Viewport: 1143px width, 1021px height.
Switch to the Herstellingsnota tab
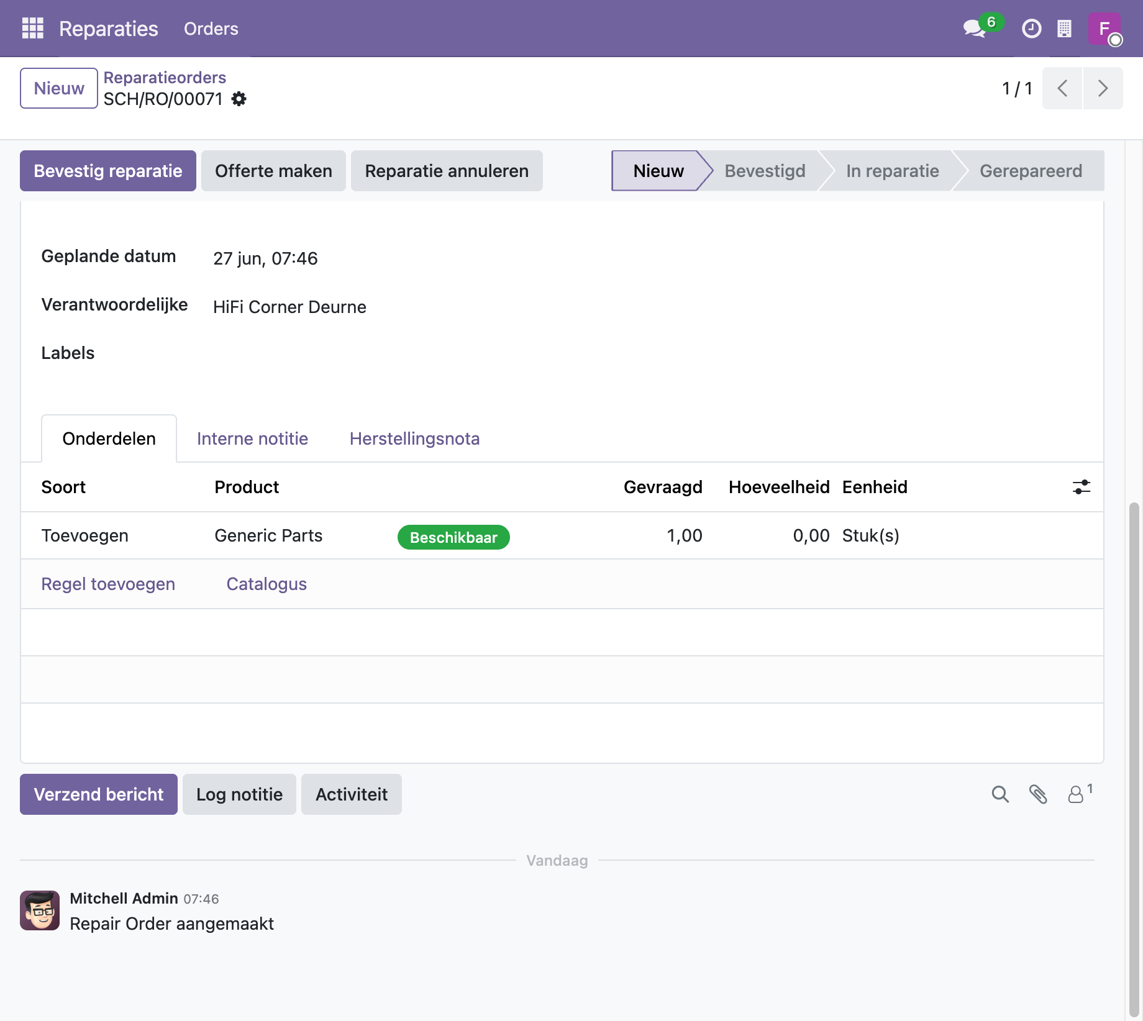coord(414,438)
